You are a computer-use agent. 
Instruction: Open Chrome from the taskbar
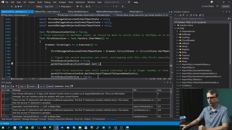26,127
